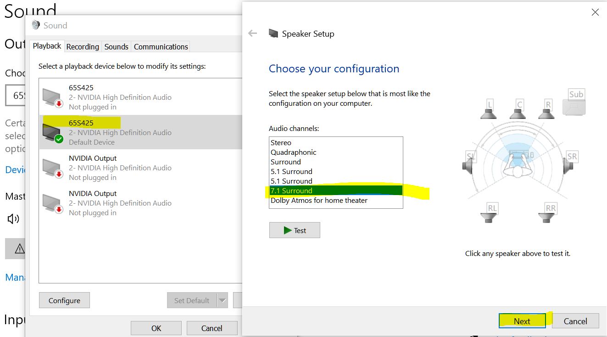This screenshot has width=607, height=337.
Task: Click the Sound dialog title icon
Action: [x=36, y=25]
